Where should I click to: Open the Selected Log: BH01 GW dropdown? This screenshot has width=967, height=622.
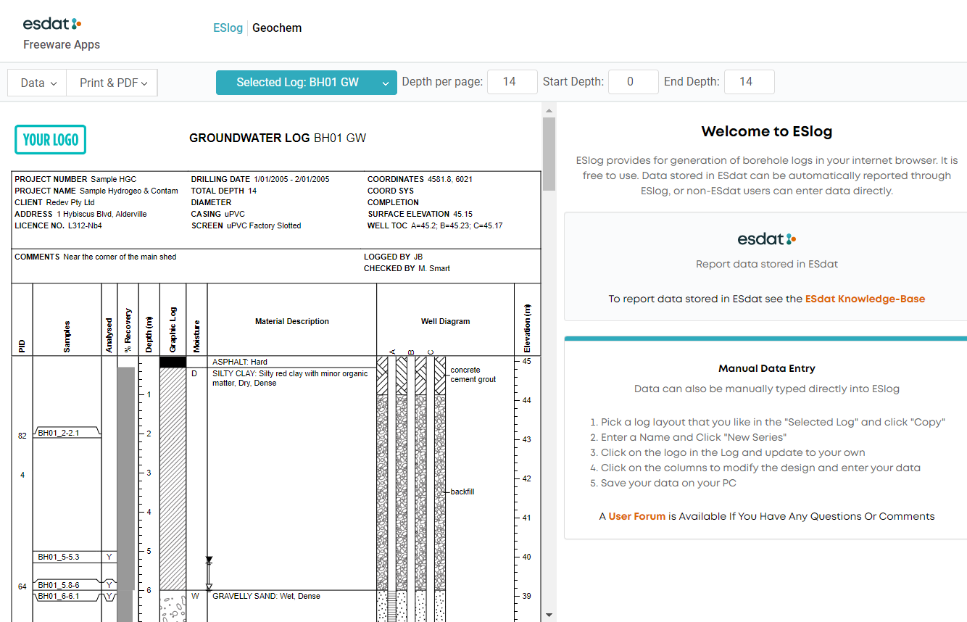pyautogui.click(x=307, y=83)
